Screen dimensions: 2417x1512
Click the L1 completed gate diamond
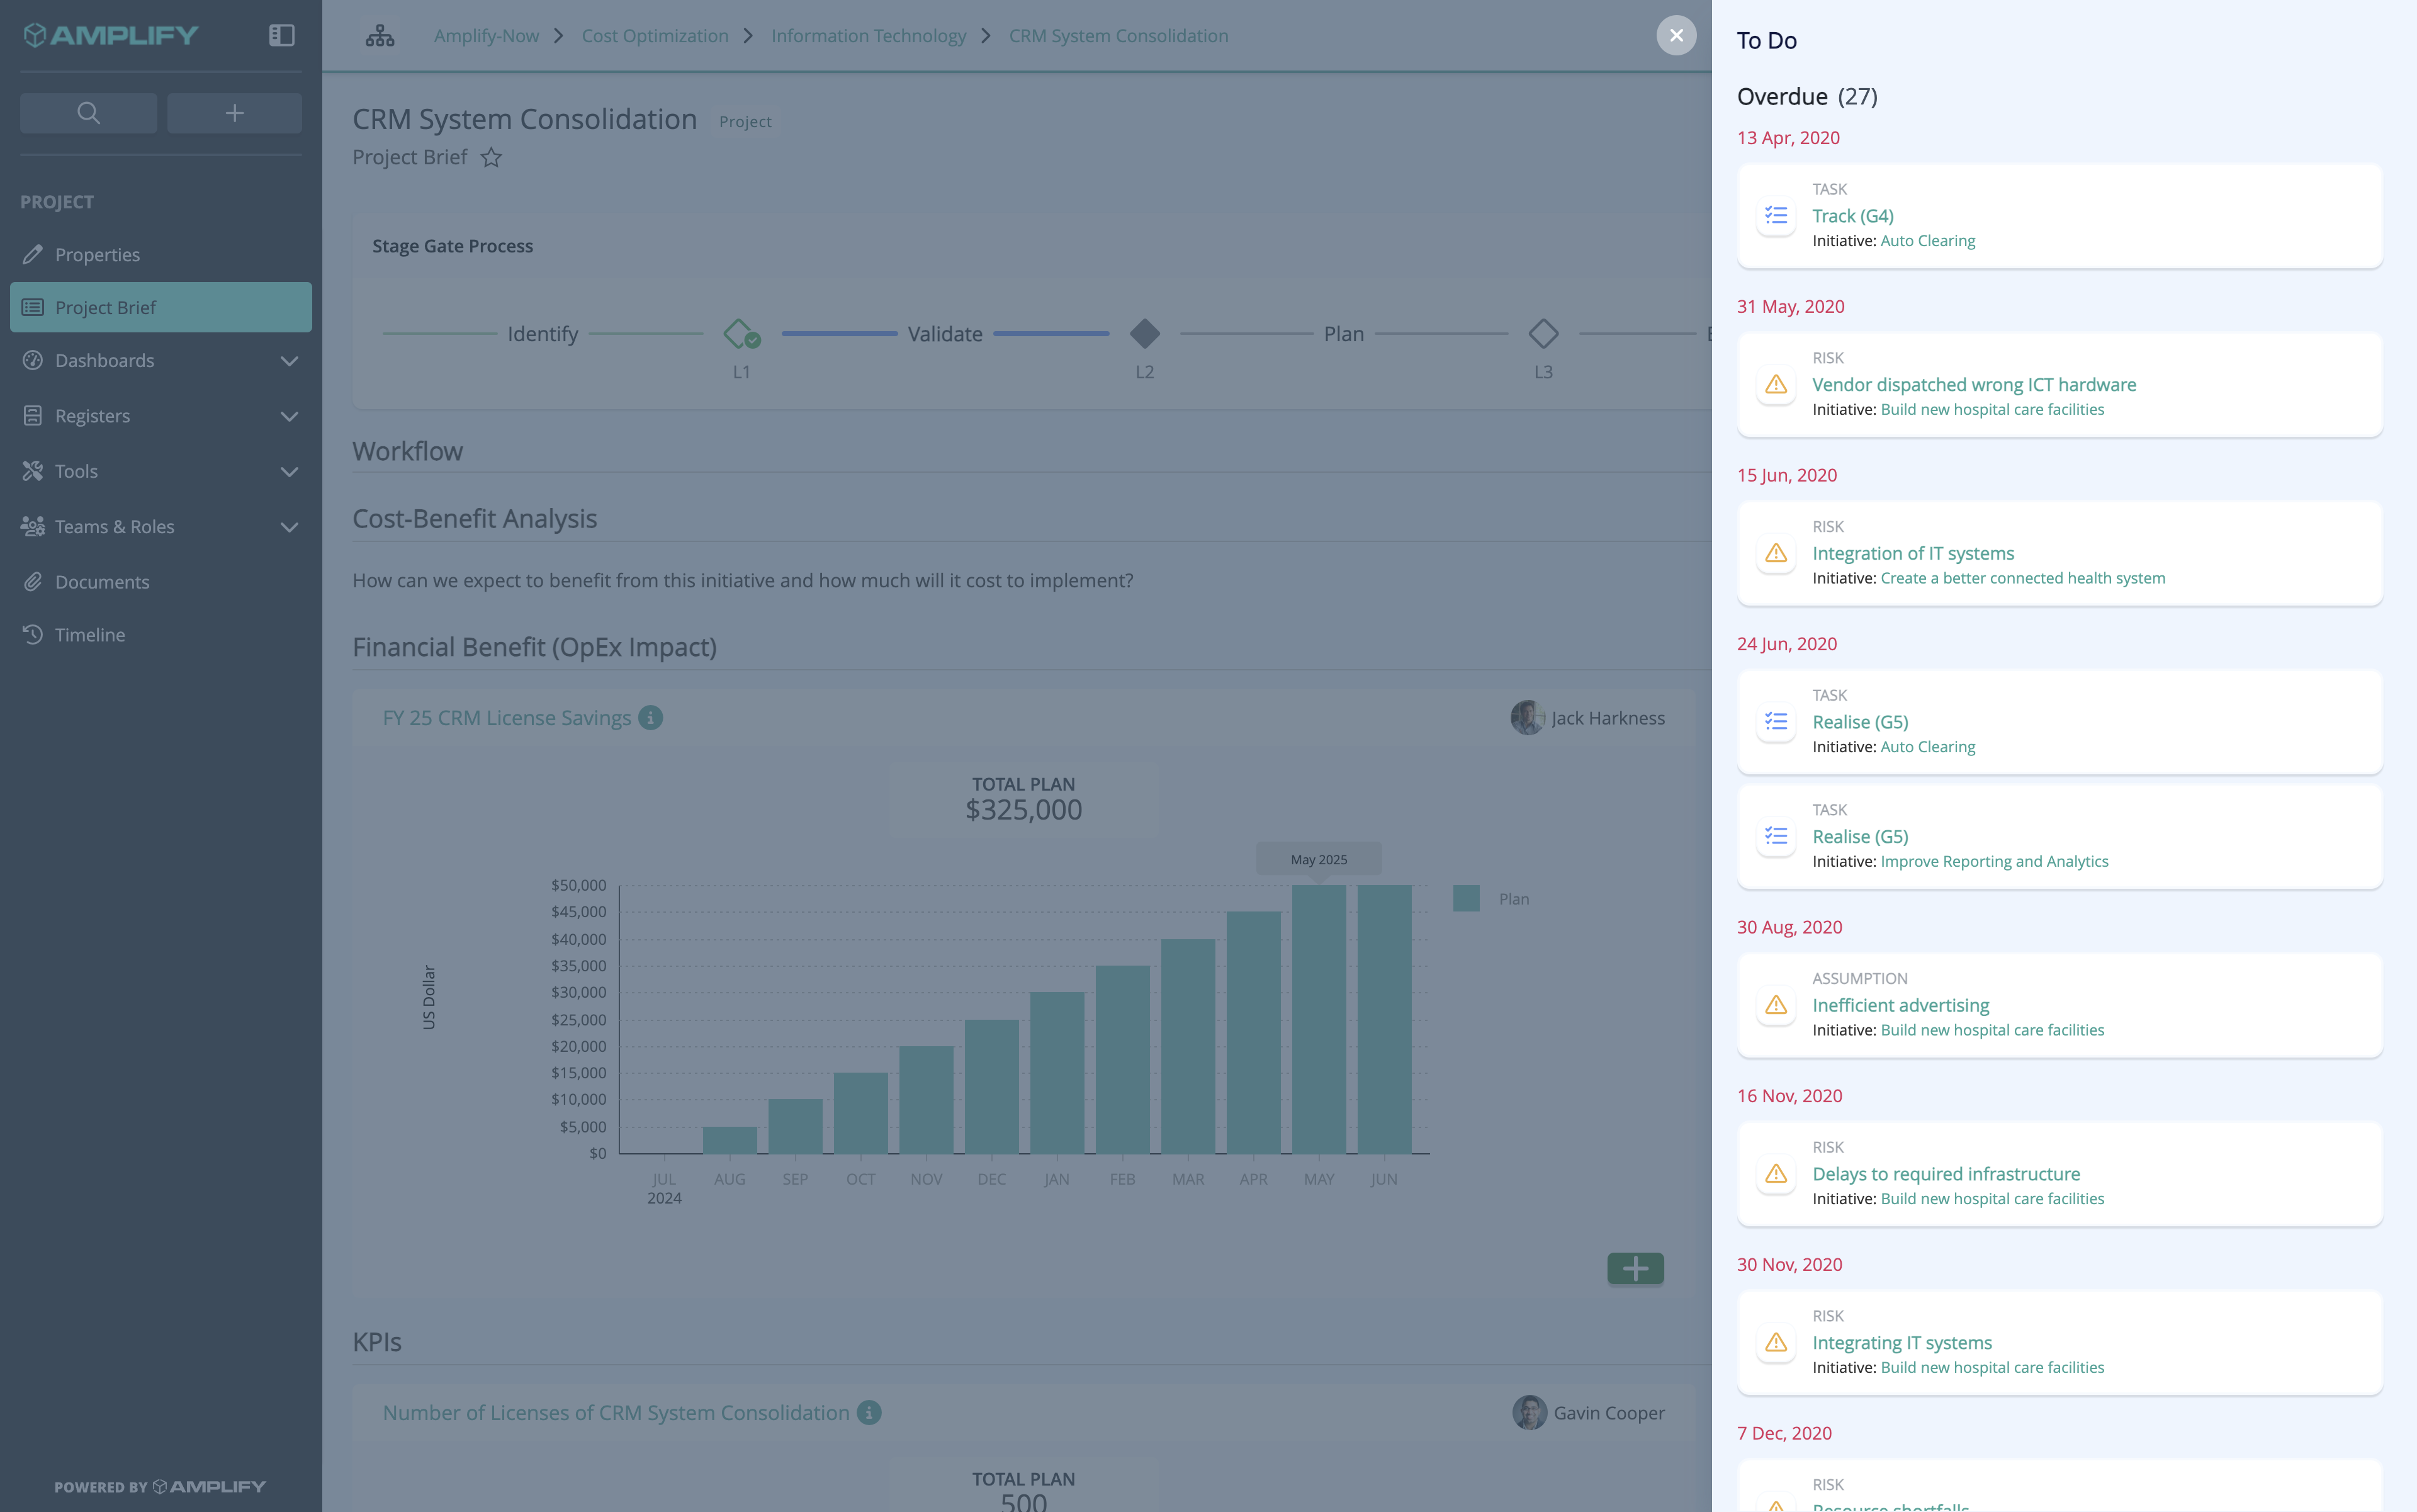click(741, 333)
